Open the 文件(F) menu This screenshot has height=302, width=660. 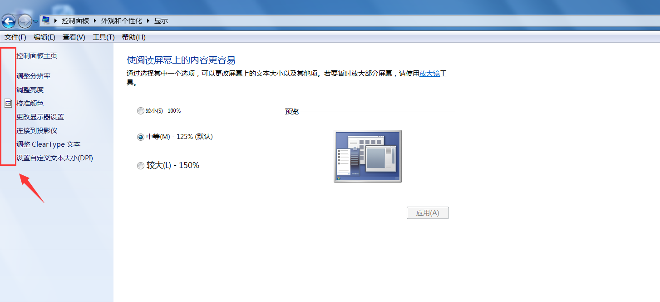click(15, 37)
